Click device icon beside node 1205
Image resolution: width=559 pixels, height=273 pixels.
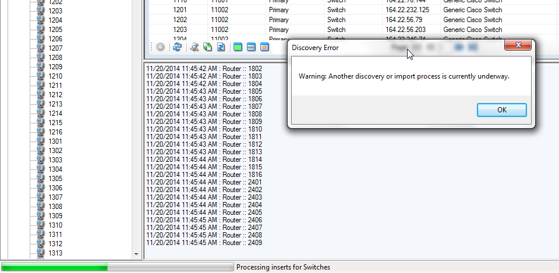[x=41, y=30]
